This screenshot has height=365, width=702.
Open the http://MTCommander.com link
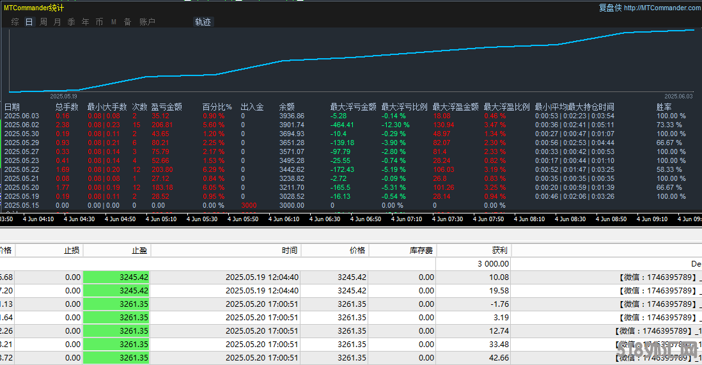tap(662, 8)
